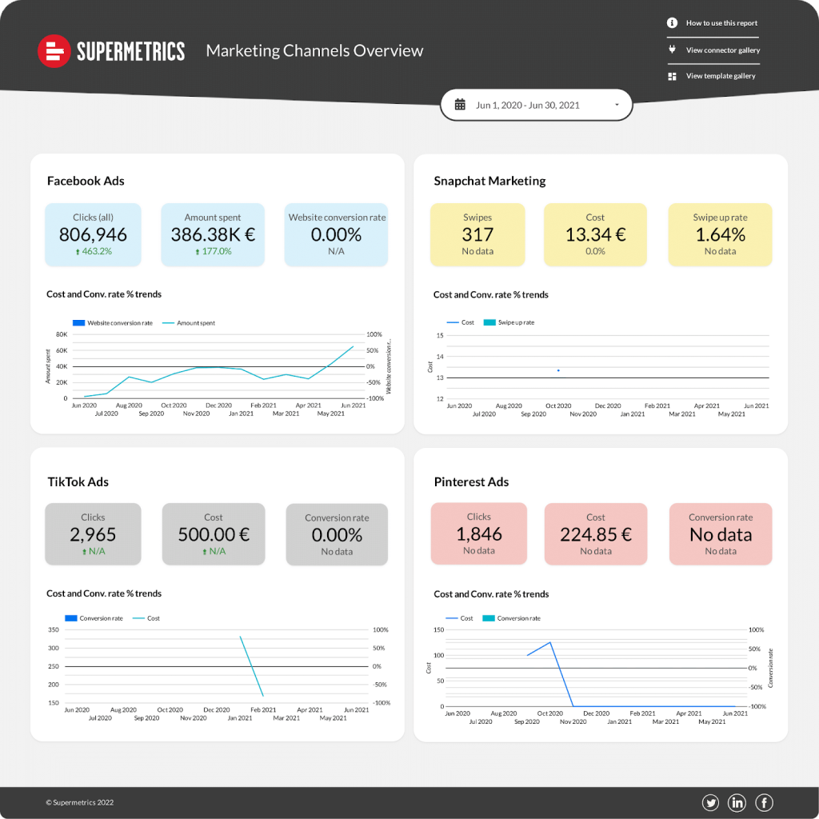Click the plug icon for connector gallery
Screen dimensions: 819x819
672,50
